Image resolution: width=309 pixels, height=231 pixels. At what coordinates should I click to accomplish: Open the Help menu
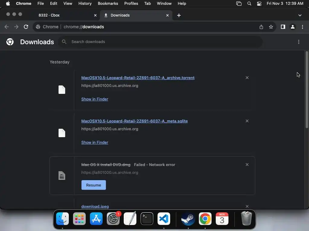tap(182, 4)
